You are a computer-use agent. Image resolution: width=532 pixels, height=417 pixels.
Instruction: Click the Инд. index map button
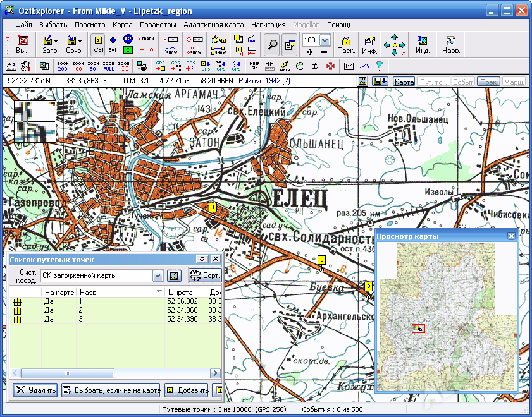423,44
